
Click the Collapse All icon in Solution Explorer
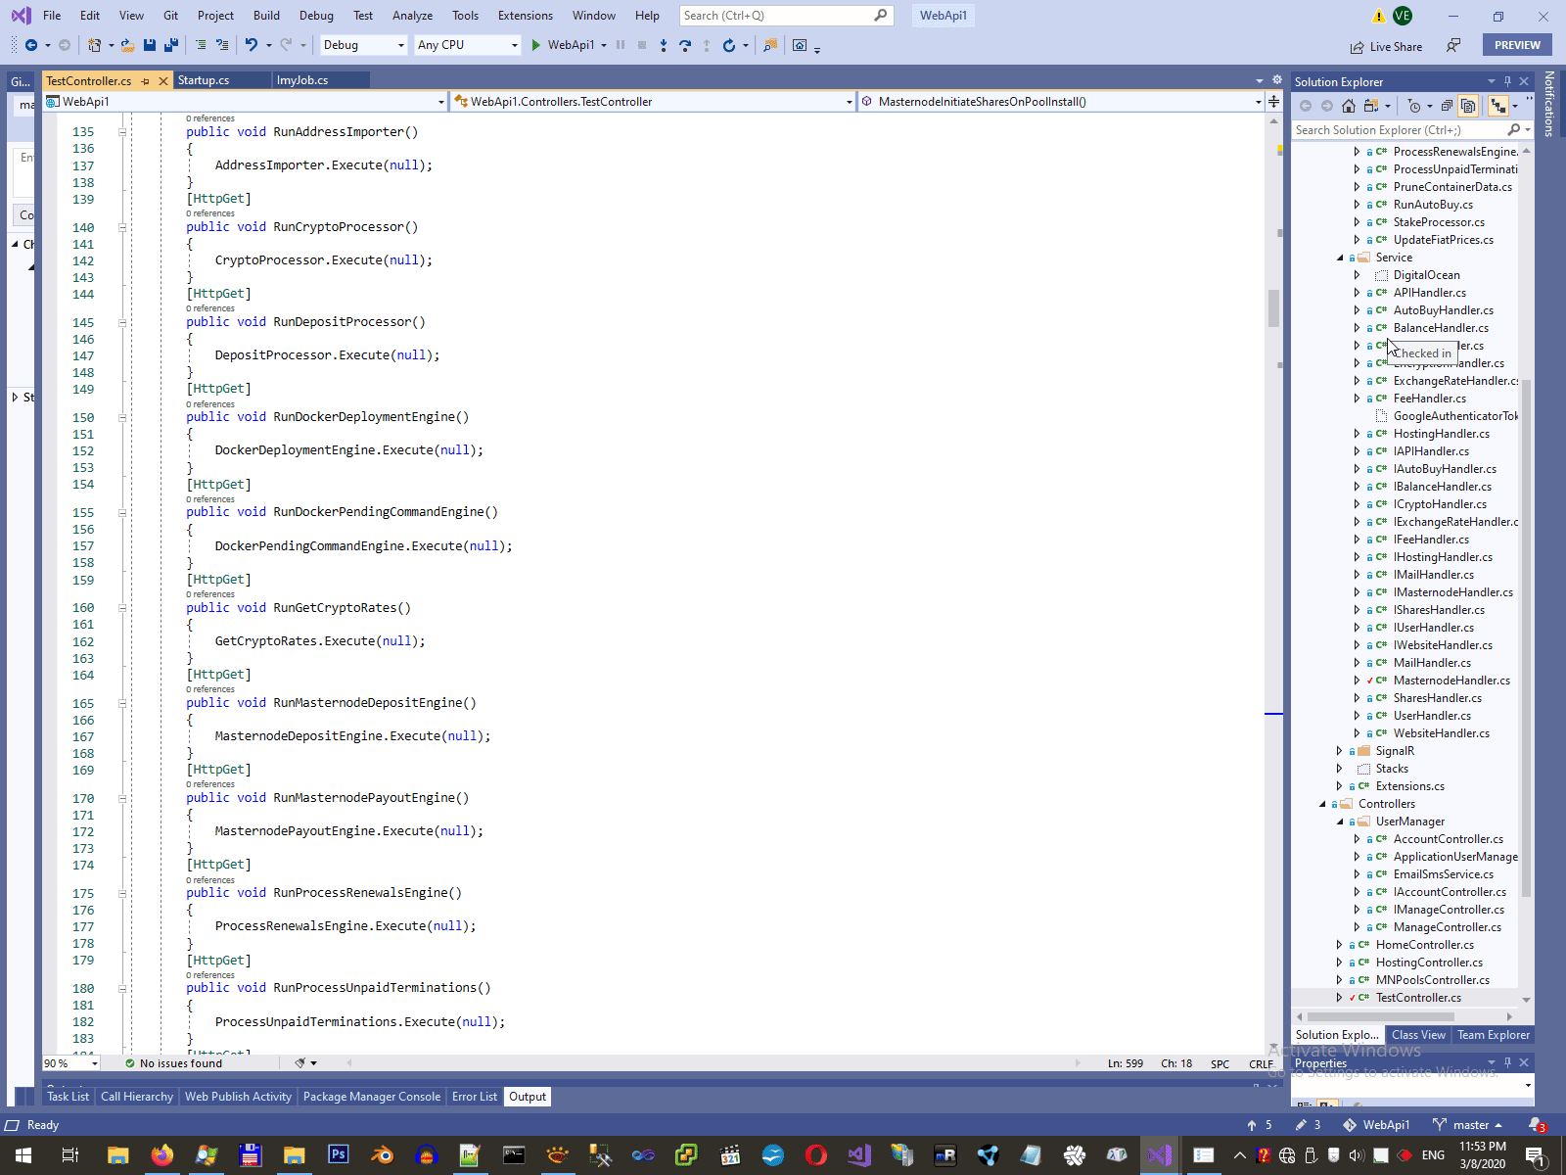1447,106
